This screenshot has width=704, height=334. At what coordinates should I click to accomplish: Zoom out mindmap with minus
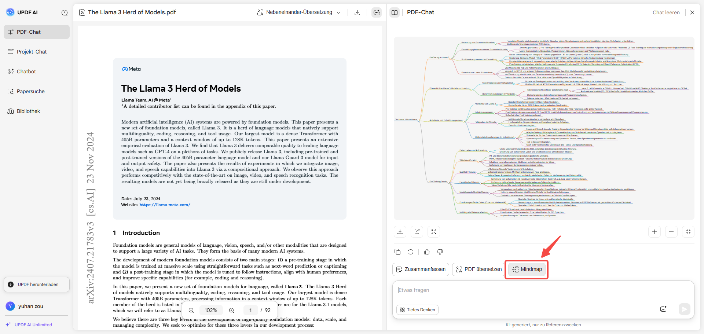[671, 232]
